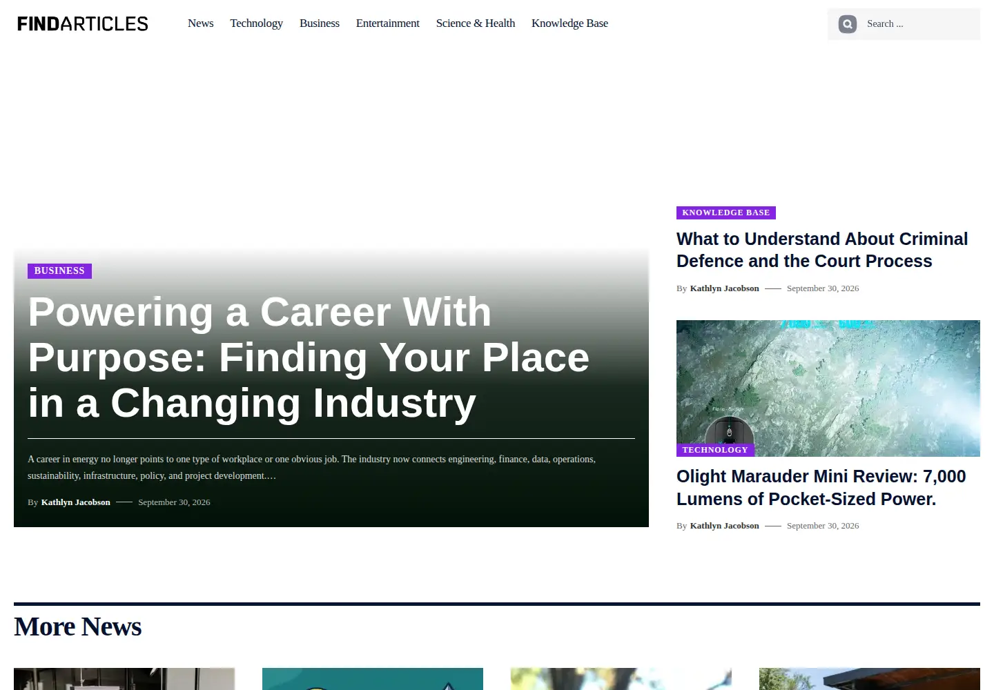The image size is (994, 690).
Task: Open the Business navigation link
Action: 320,23
